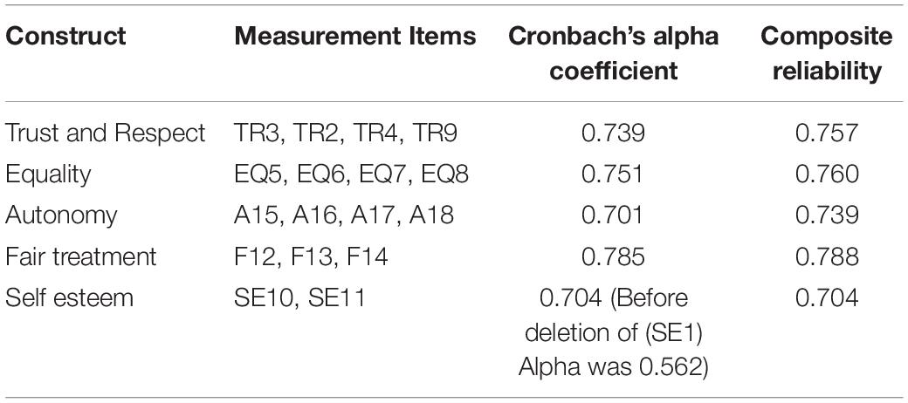Click the Construct column header
This screenshot has width=908, height=403.
point(65,36)
